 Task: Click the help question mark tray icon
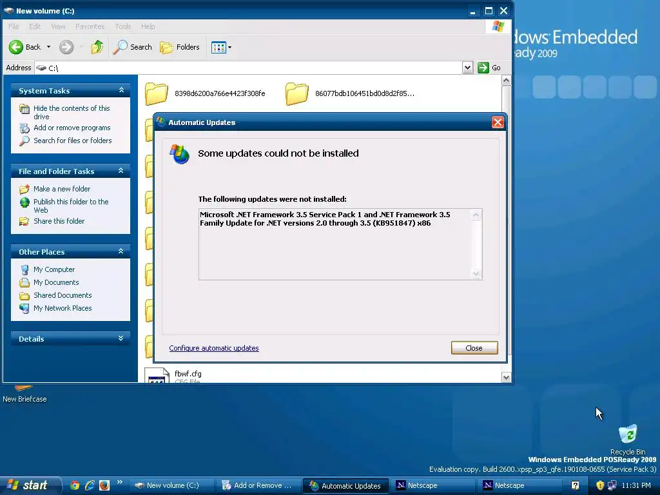[575, 485]
